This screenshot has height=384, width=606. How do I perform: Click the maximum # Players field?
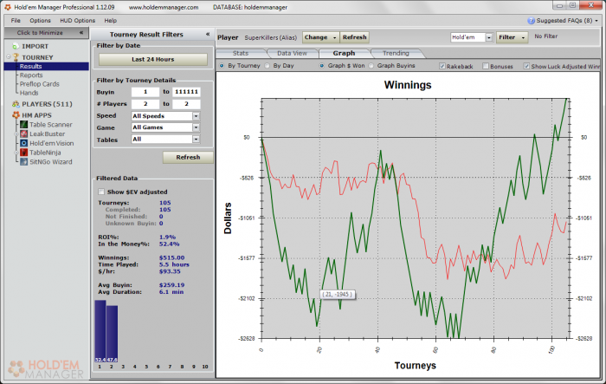point(186,104)
